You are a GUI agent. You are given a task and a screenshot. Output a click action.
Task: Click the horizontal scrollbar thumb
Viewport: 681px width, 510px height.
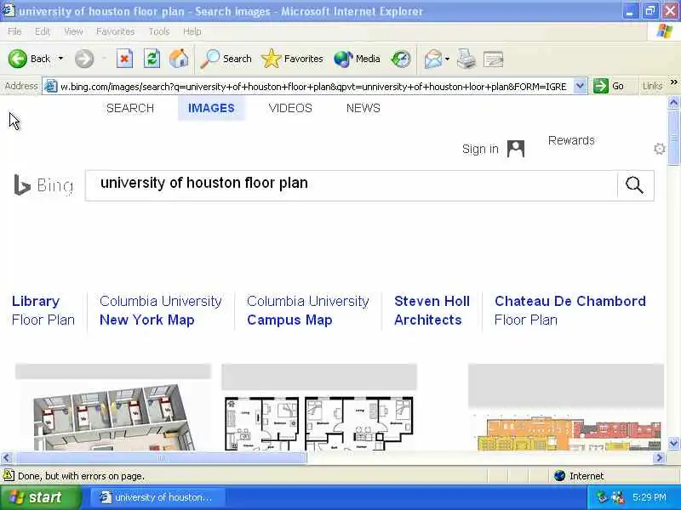point(161,457)
